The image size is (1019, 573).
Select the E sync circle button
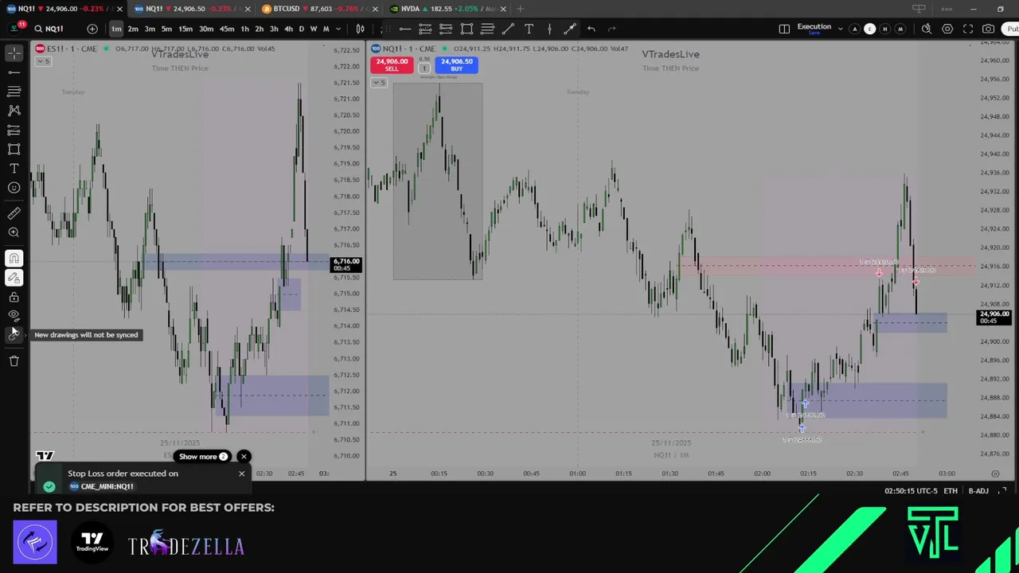pyautogui.click(x=869, y=29)
